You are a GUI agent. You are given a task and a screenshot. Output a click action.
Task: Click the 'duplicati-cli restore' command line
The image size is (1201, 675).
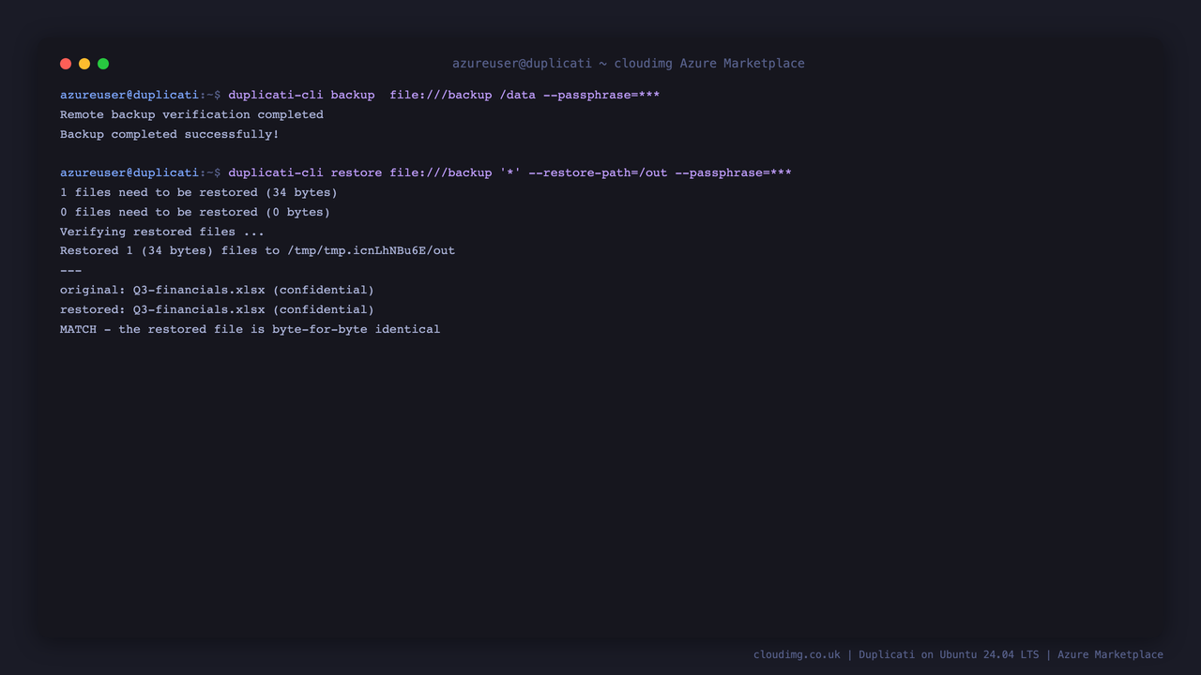425,172
